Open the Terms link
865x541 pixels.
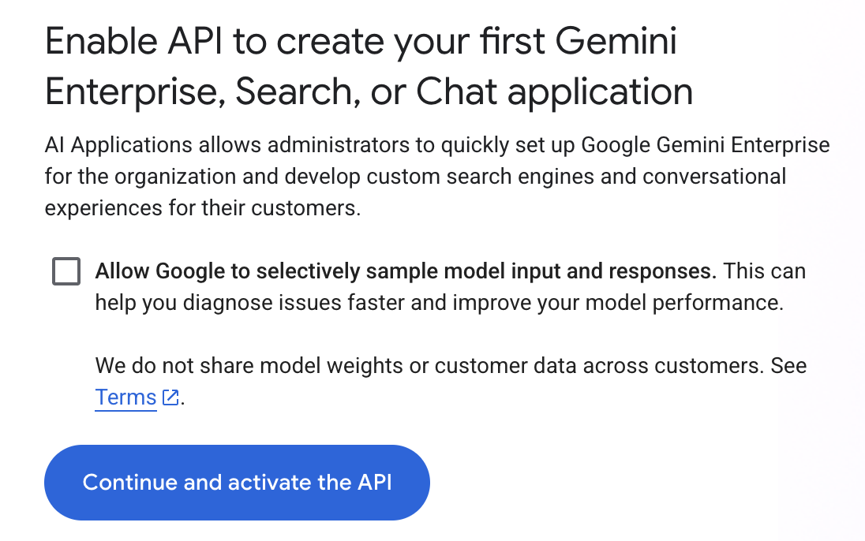[125, 397]
